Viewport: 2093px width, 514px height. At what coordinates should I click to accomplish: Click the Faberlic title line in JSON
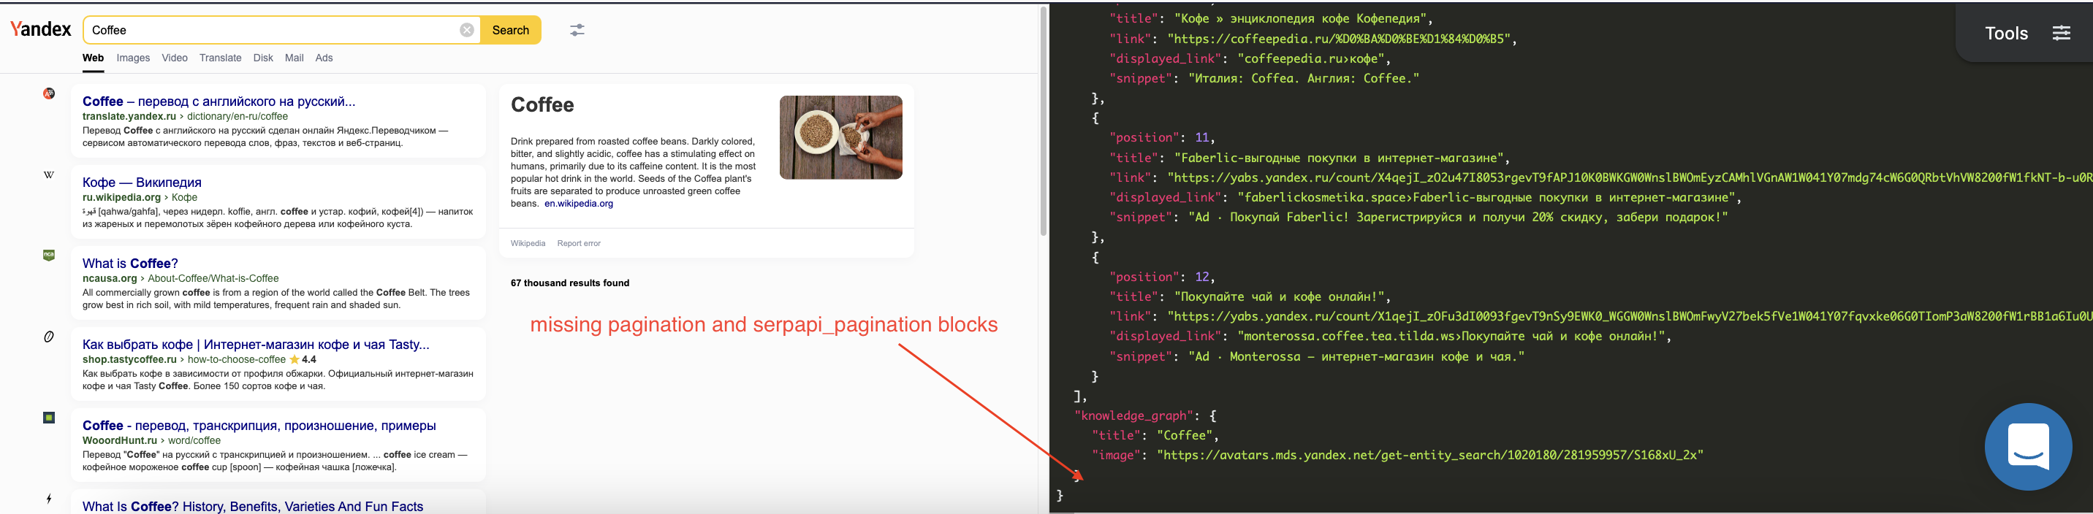tap(1310, 158)
